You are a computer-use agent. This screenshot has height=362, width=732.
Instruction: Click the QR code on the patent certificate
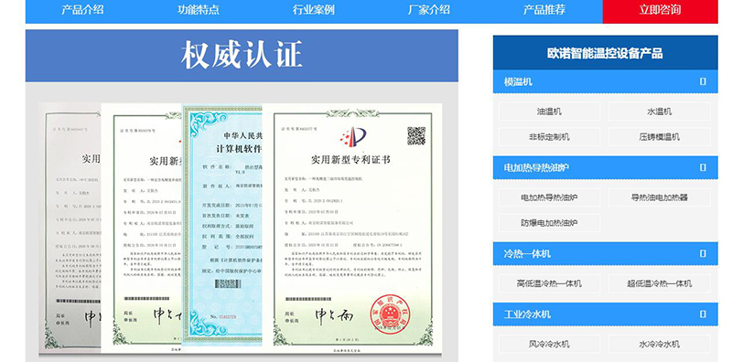(x=416, y=135)
